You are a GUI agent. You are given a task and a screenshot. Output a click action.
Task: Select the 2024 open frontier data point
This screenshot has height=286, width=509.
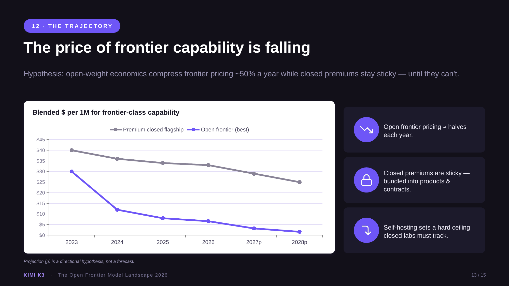tap(117, 210)
